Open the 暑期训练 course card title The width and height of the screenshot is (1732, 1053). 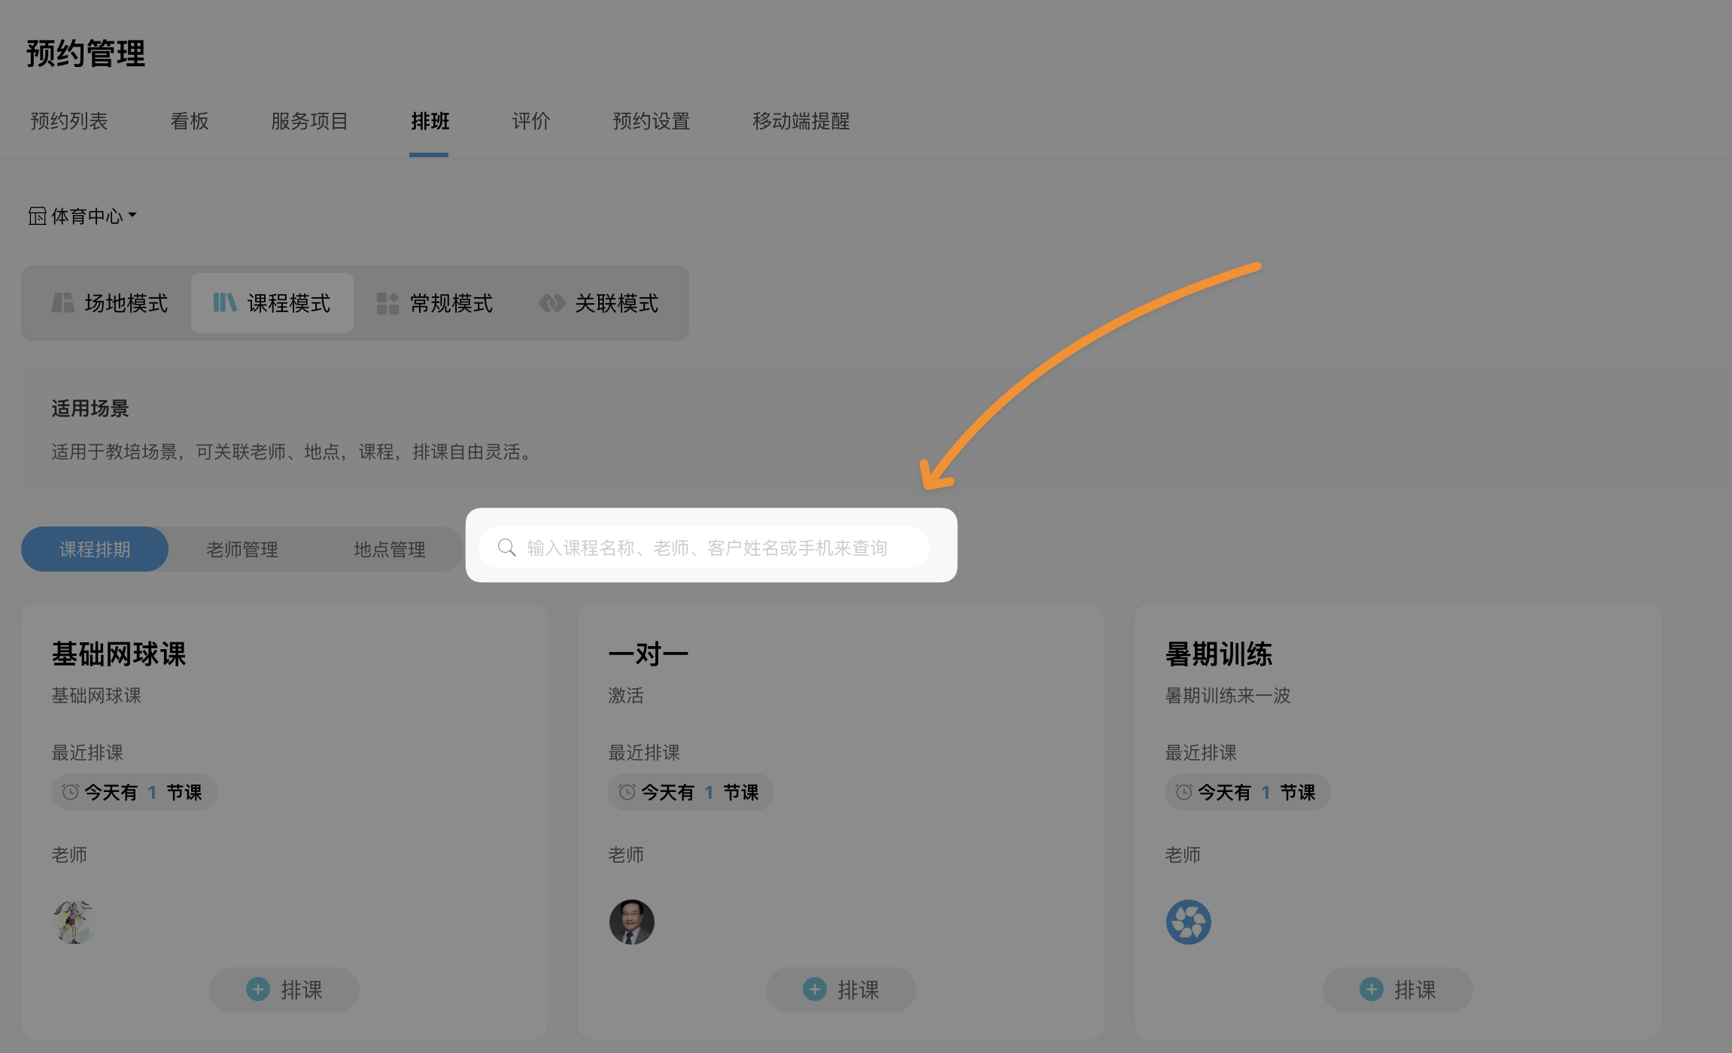click(1219, 654)
